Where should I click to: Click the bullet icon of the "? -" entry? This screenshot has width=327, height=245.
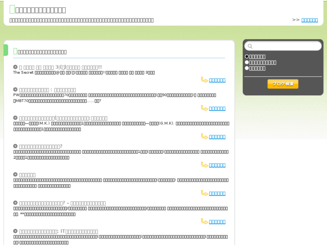coord(15,203)
